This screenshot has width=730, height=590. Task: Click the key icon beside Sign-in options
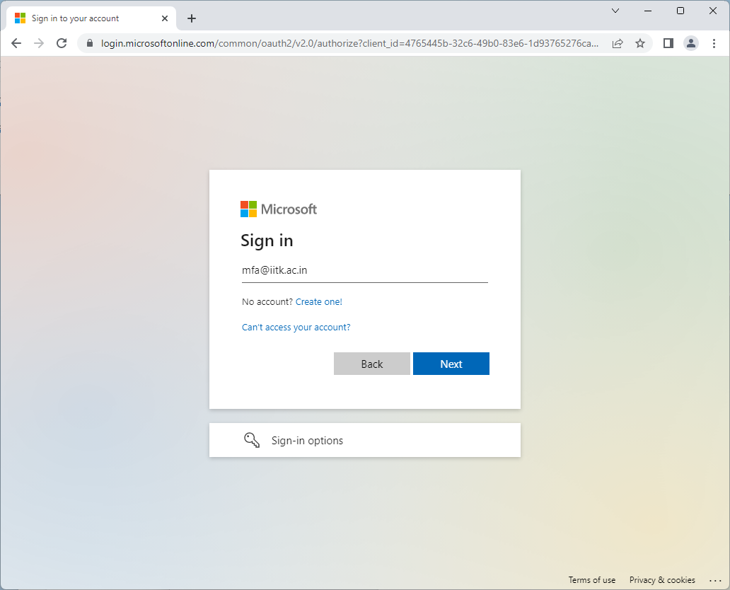click(252, 440)
